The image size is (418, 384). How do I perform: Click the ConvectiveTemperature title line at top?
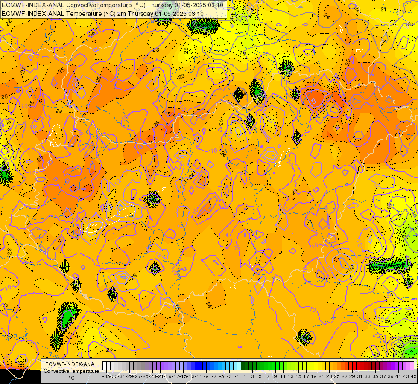pyautogui.click(x=112, y=5)
